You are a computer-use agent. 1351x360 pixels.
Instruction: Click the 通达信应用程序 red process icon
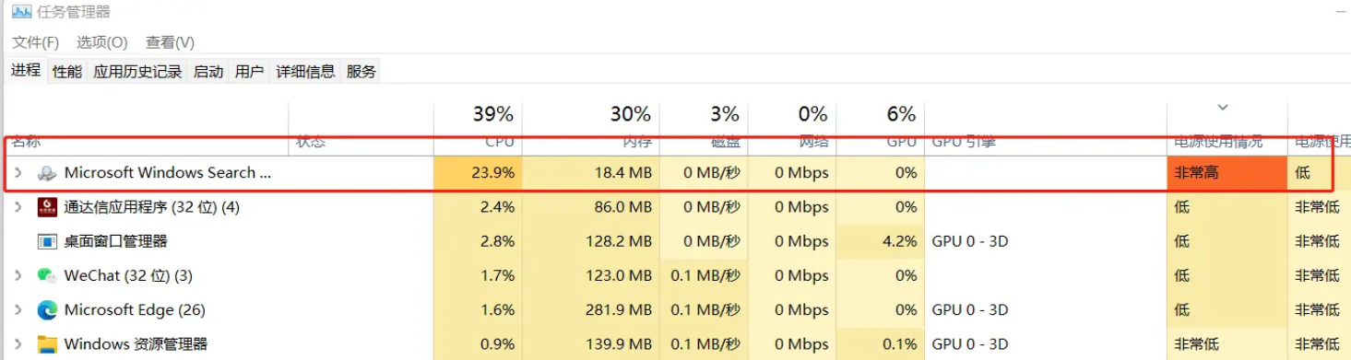click(x=47, y=207)
